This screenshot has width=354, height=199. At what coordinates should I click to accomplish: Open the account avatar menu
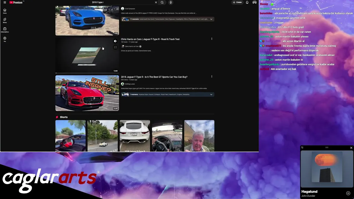pos(254,2)
